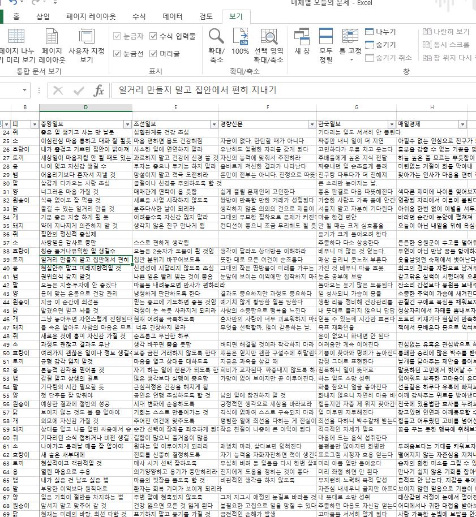Open the Zoom (확대/축소) dialog
Viewport: 476px width, 517px height.
[216, 45]
